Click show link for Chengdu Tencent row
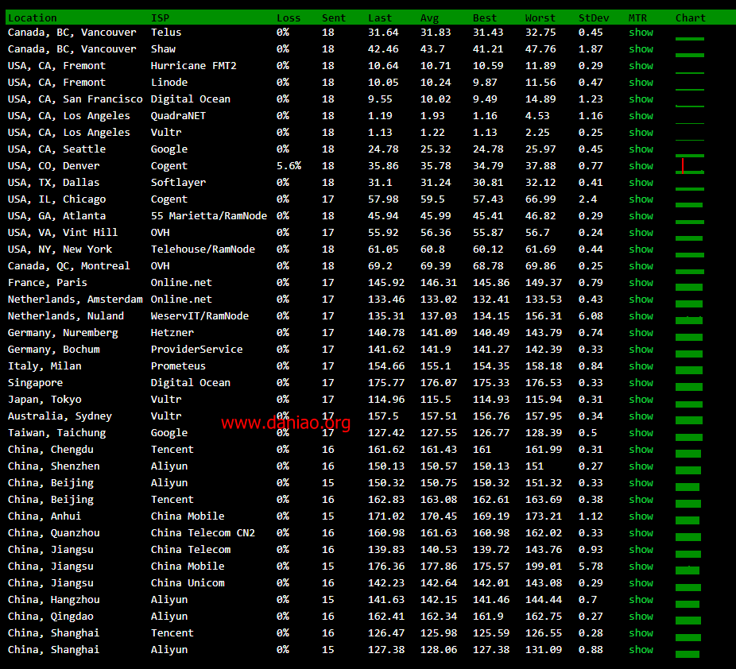The width and height of the screenshot is (736, 669). 641,450
